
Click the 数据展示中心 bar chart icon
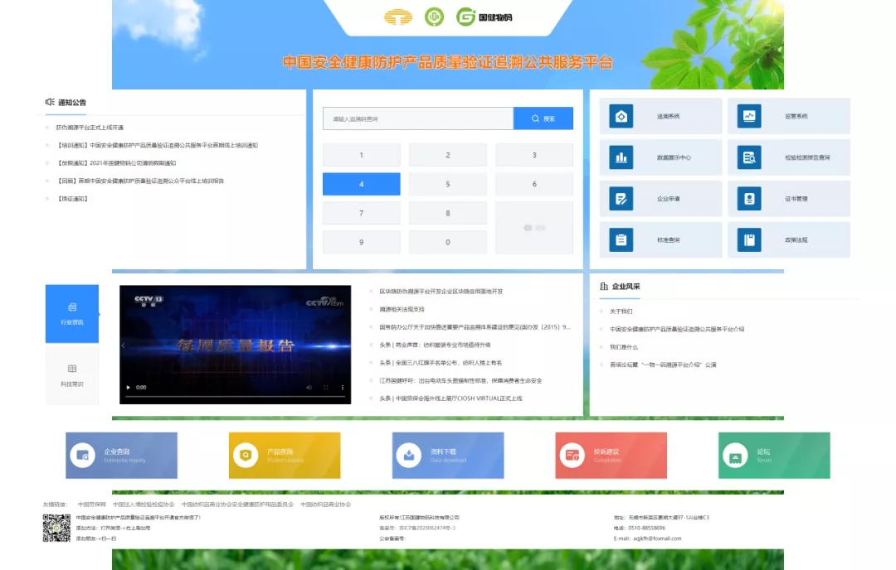[621, 157]
